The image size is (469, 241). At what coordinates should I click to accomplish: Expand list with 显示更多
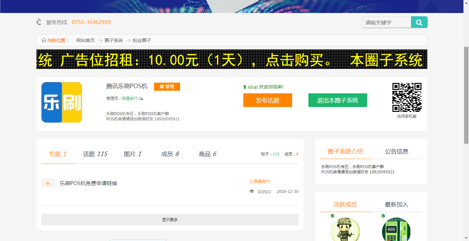(170, 220)
